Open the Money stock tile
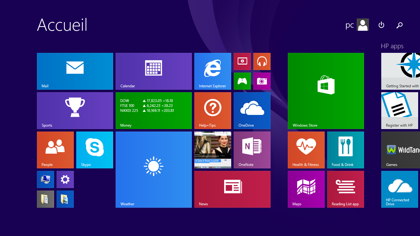 pos(154,111)
